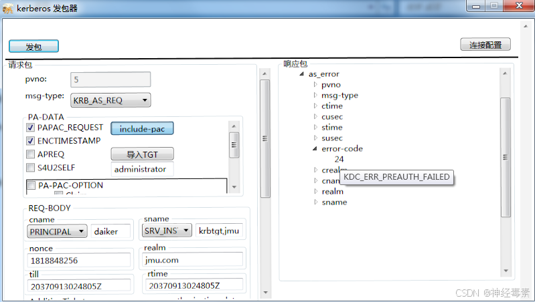Click the PA-DATA list scrollbar thumb

(x=234, y=145)
